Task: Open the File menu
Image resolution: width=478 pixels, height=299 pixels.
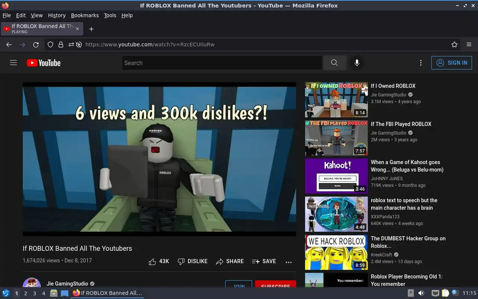Action: 7,15
